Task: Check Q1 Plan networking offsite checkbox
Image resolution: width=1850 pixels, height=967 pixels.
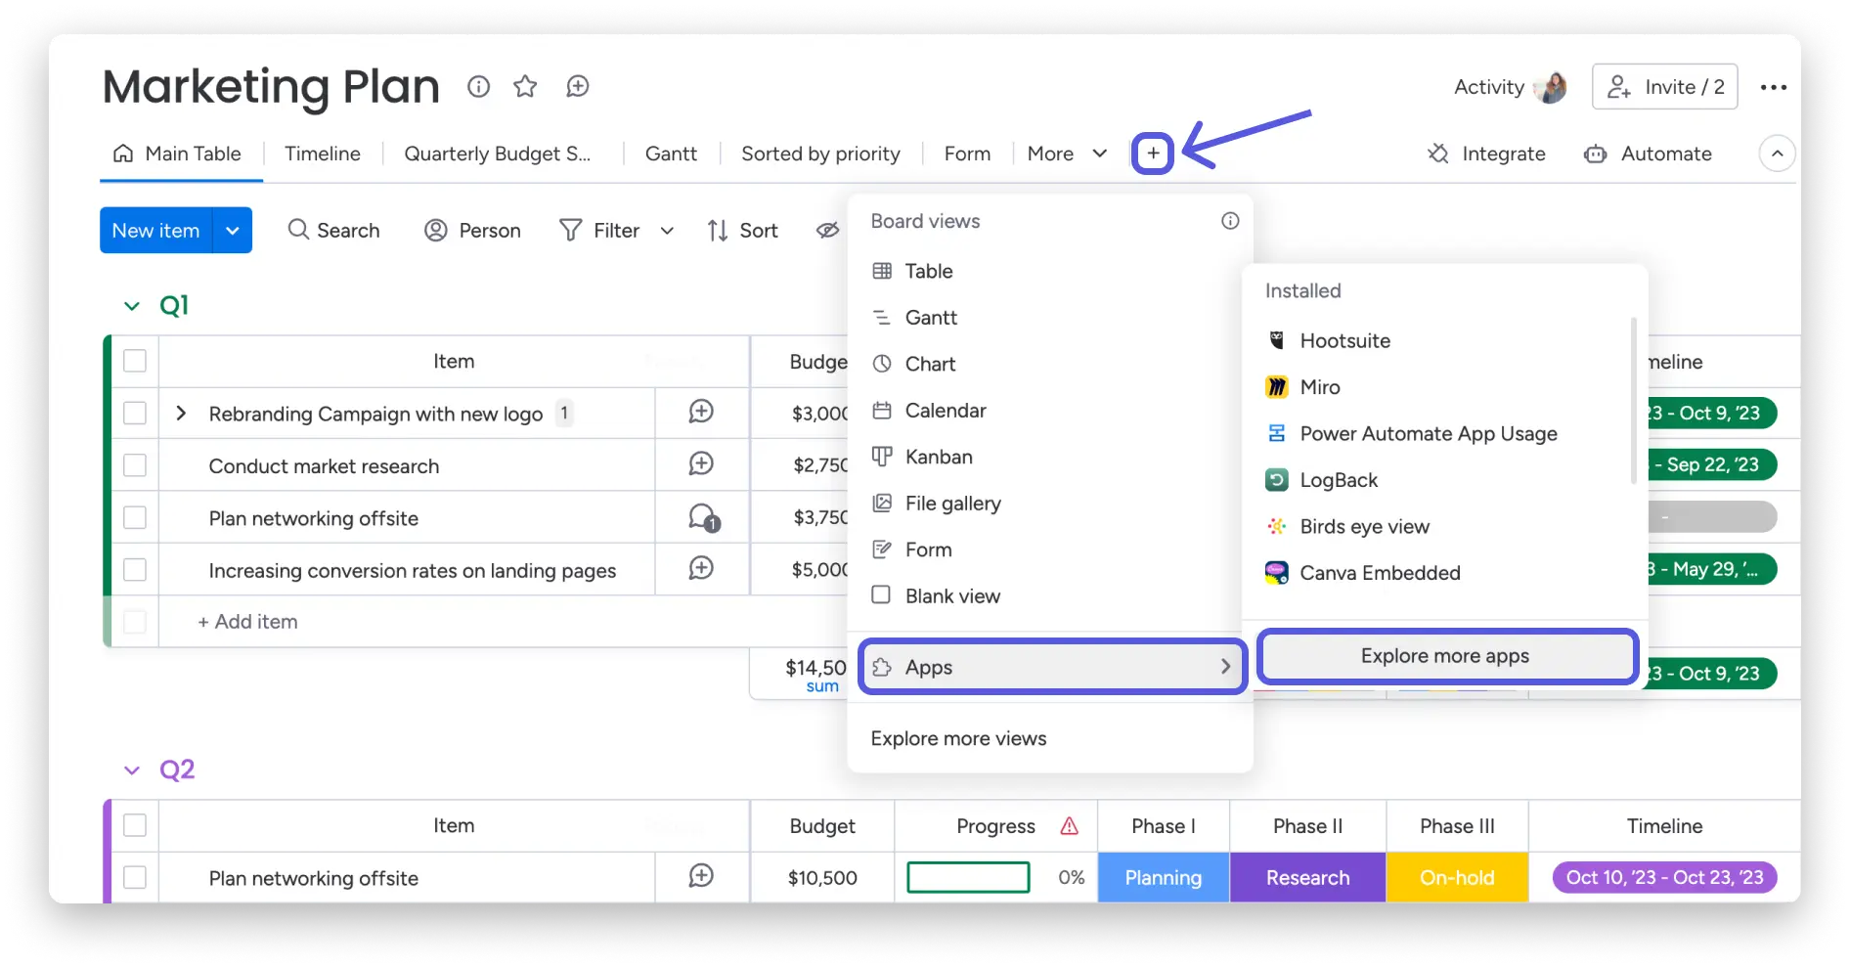Action: coord(135,517)
